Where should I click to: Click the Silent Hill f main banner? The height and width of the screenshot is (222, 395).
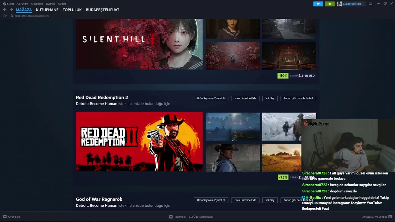click(x=139, y=44)
